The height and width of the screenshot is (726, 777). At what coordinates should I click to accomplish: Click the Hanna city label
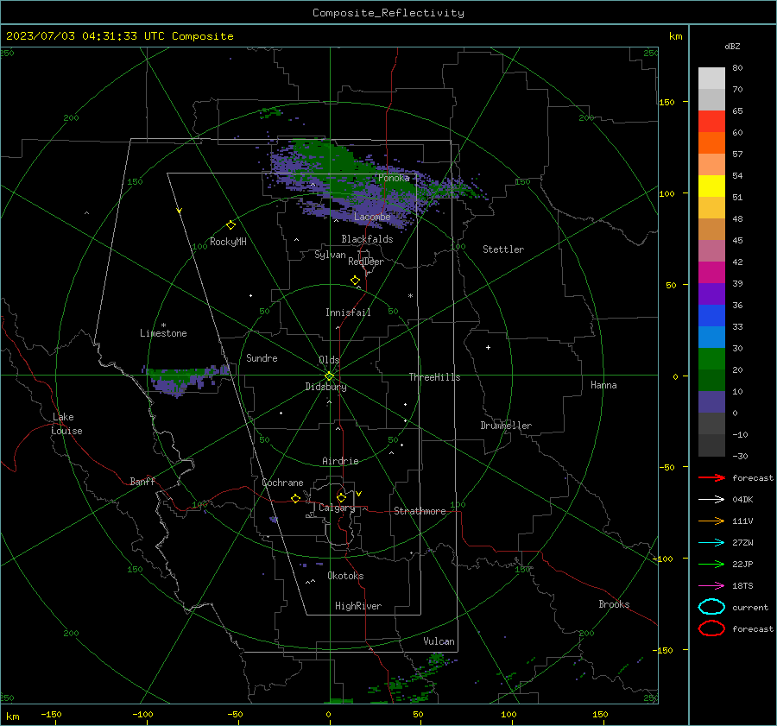pyautogui.click(x=603, y=385)
